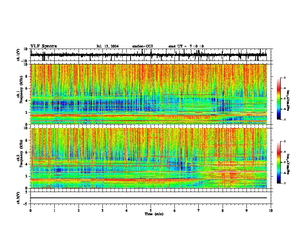
Task: Click the "ch.1(V)" waveform axis label
Action: 18,55
